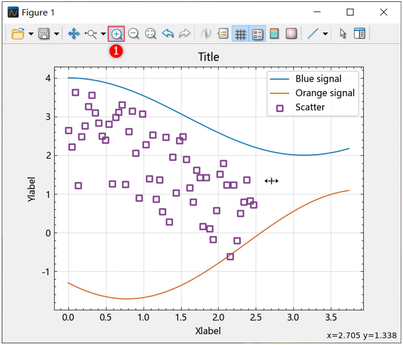Screen dimensions: 403x345
Task: Toggle the grid display button
Action: tap(240, 34)
